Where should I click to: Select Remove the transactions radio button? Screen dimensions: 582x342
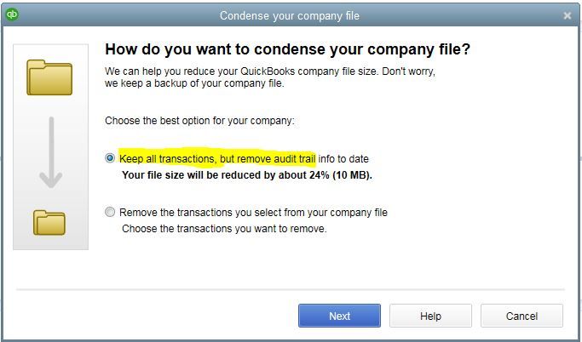110,213
